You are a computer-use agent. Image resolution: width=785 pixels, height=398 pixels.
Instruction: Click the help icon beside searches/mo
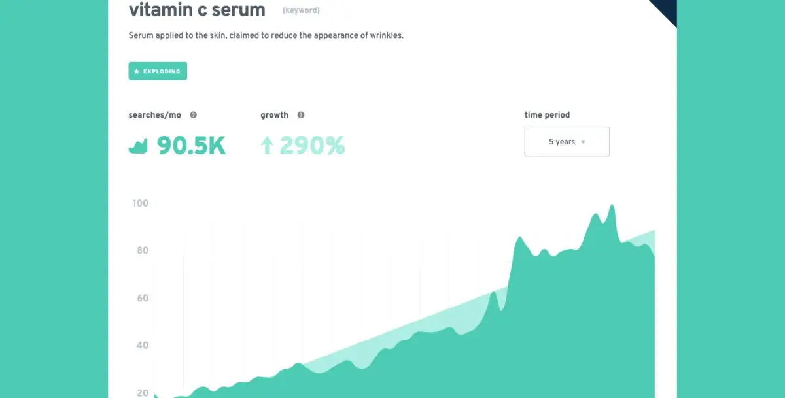click(x=193, y=115)
